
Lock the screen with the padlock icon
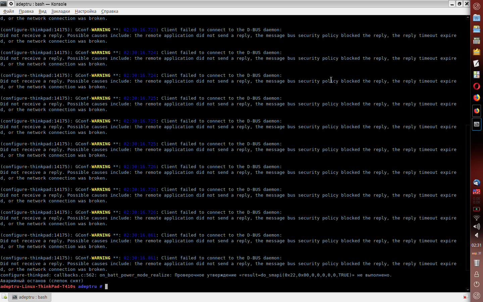point(477,274)
